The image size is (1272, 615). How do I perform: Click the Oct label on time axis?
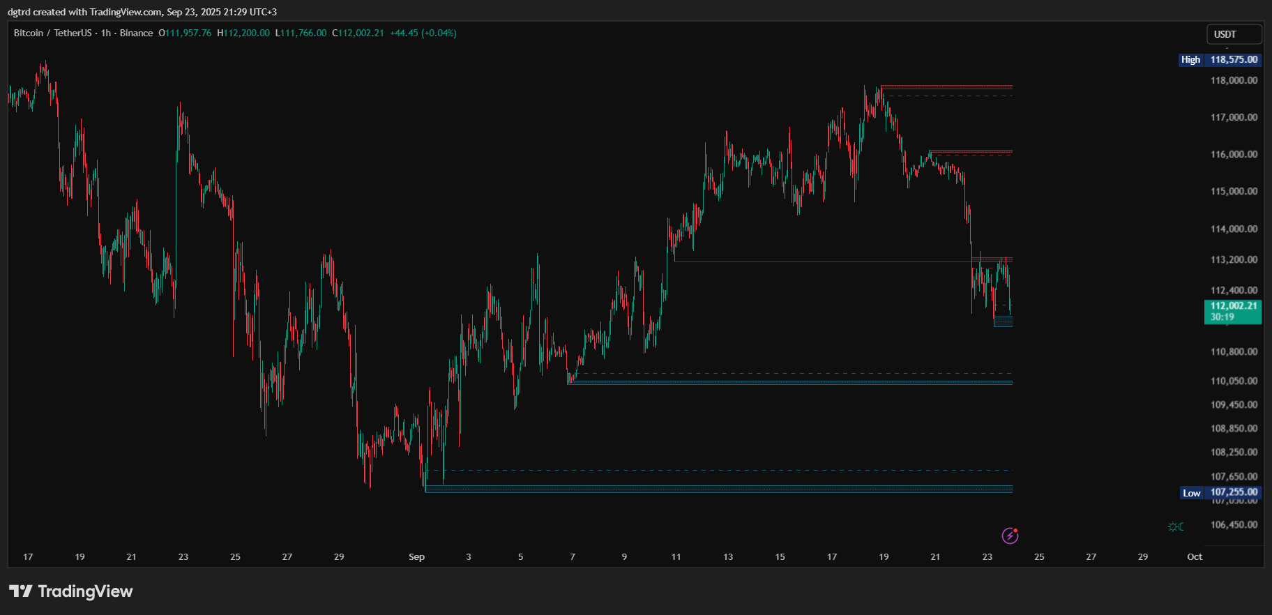tap(1195, 556)
